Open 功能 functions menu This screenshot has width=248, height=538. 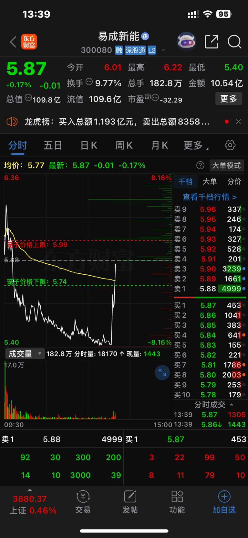(177, 502)
